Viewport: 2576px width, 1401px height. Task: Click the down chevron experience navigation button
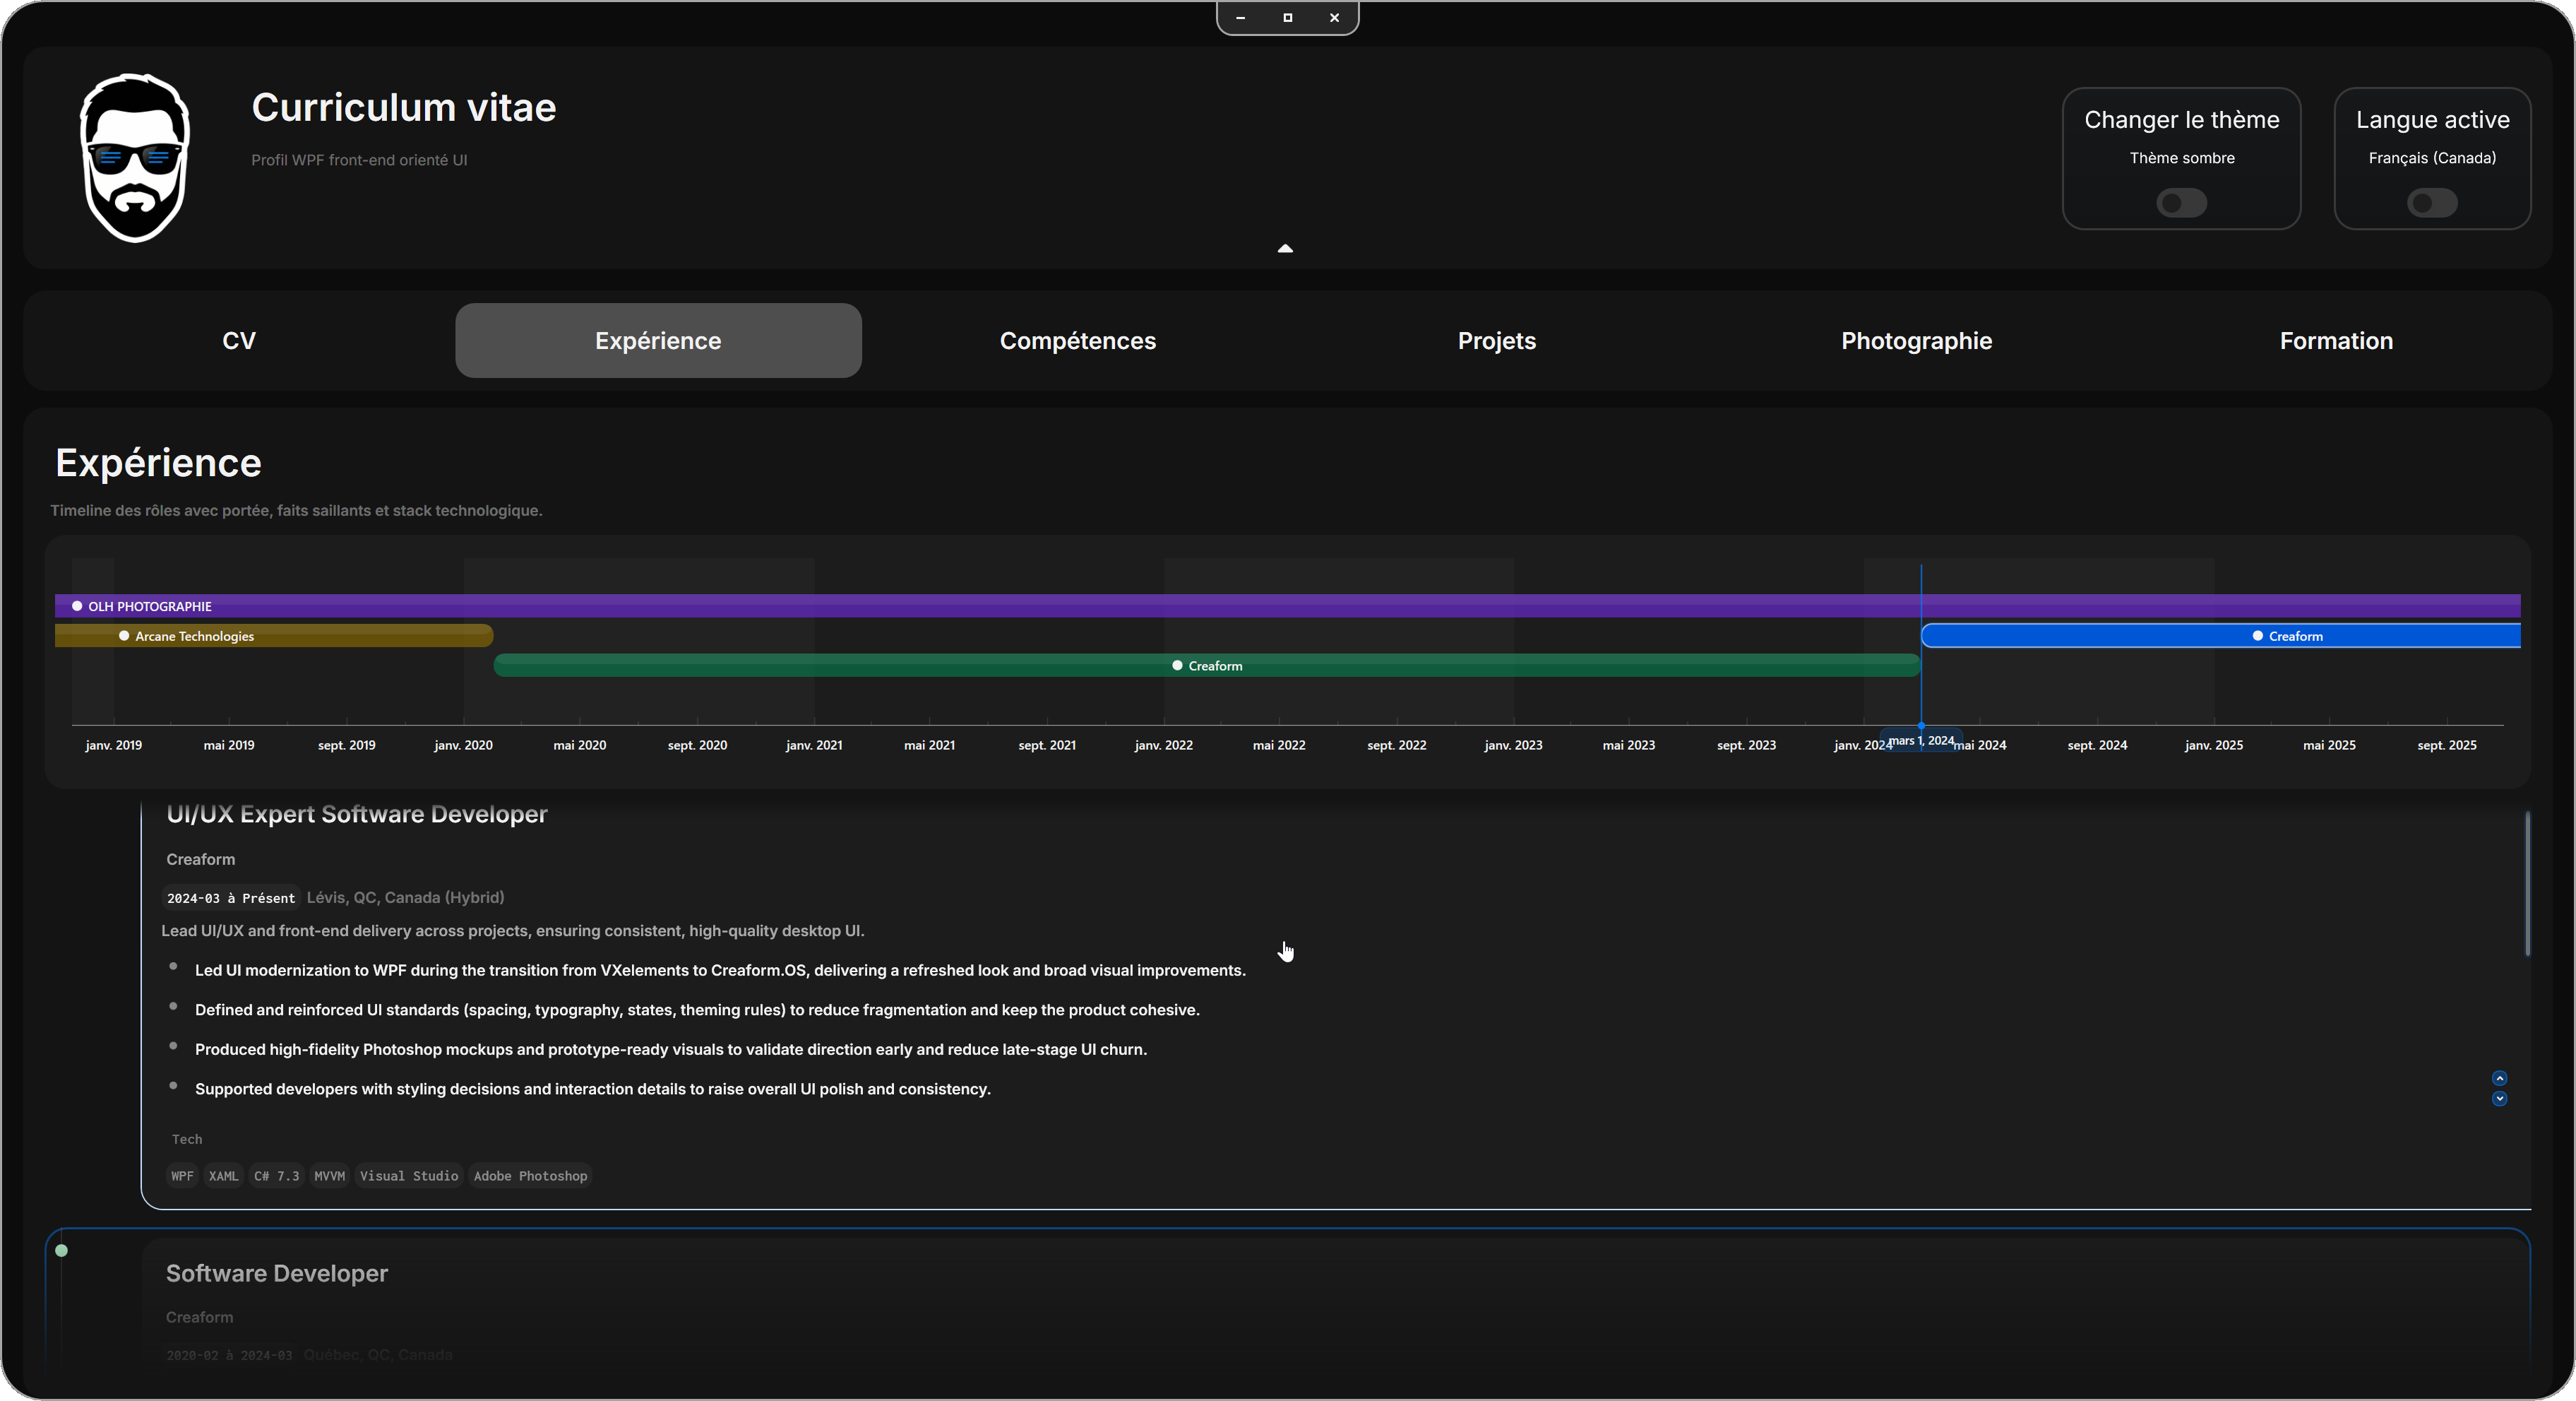2499,1099
